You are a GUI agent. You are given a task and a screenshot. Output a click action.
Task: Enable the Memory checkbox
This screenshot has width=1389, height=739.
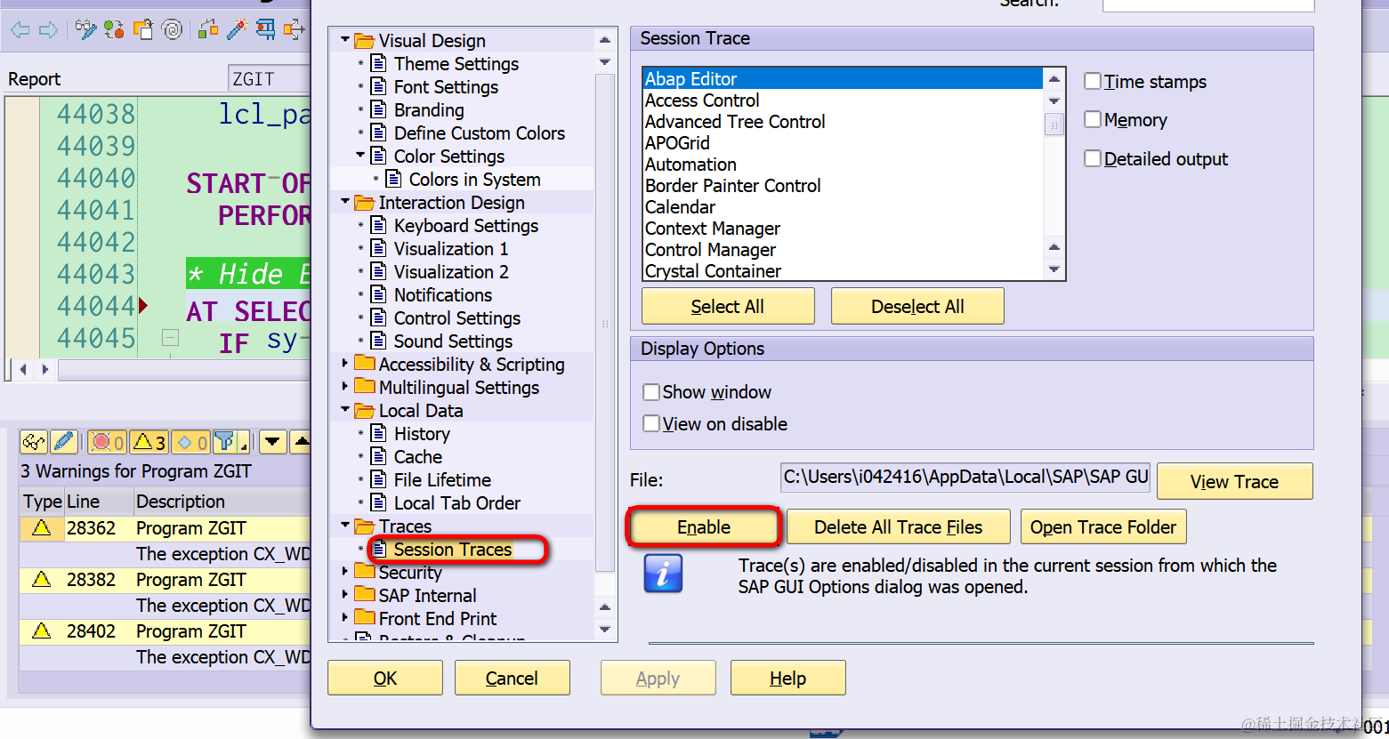coord(1093,119)
